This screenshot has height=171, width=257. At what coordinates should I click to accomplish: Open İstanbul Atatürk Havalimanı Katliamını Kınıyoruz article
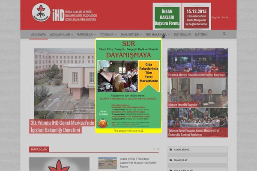coord(197,63)
